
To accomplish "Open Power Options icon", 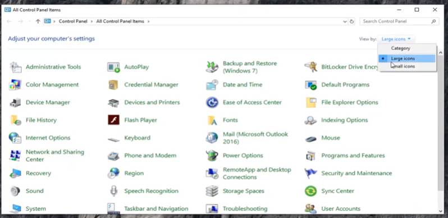I will pyautogui.click(x=212, y=156).
